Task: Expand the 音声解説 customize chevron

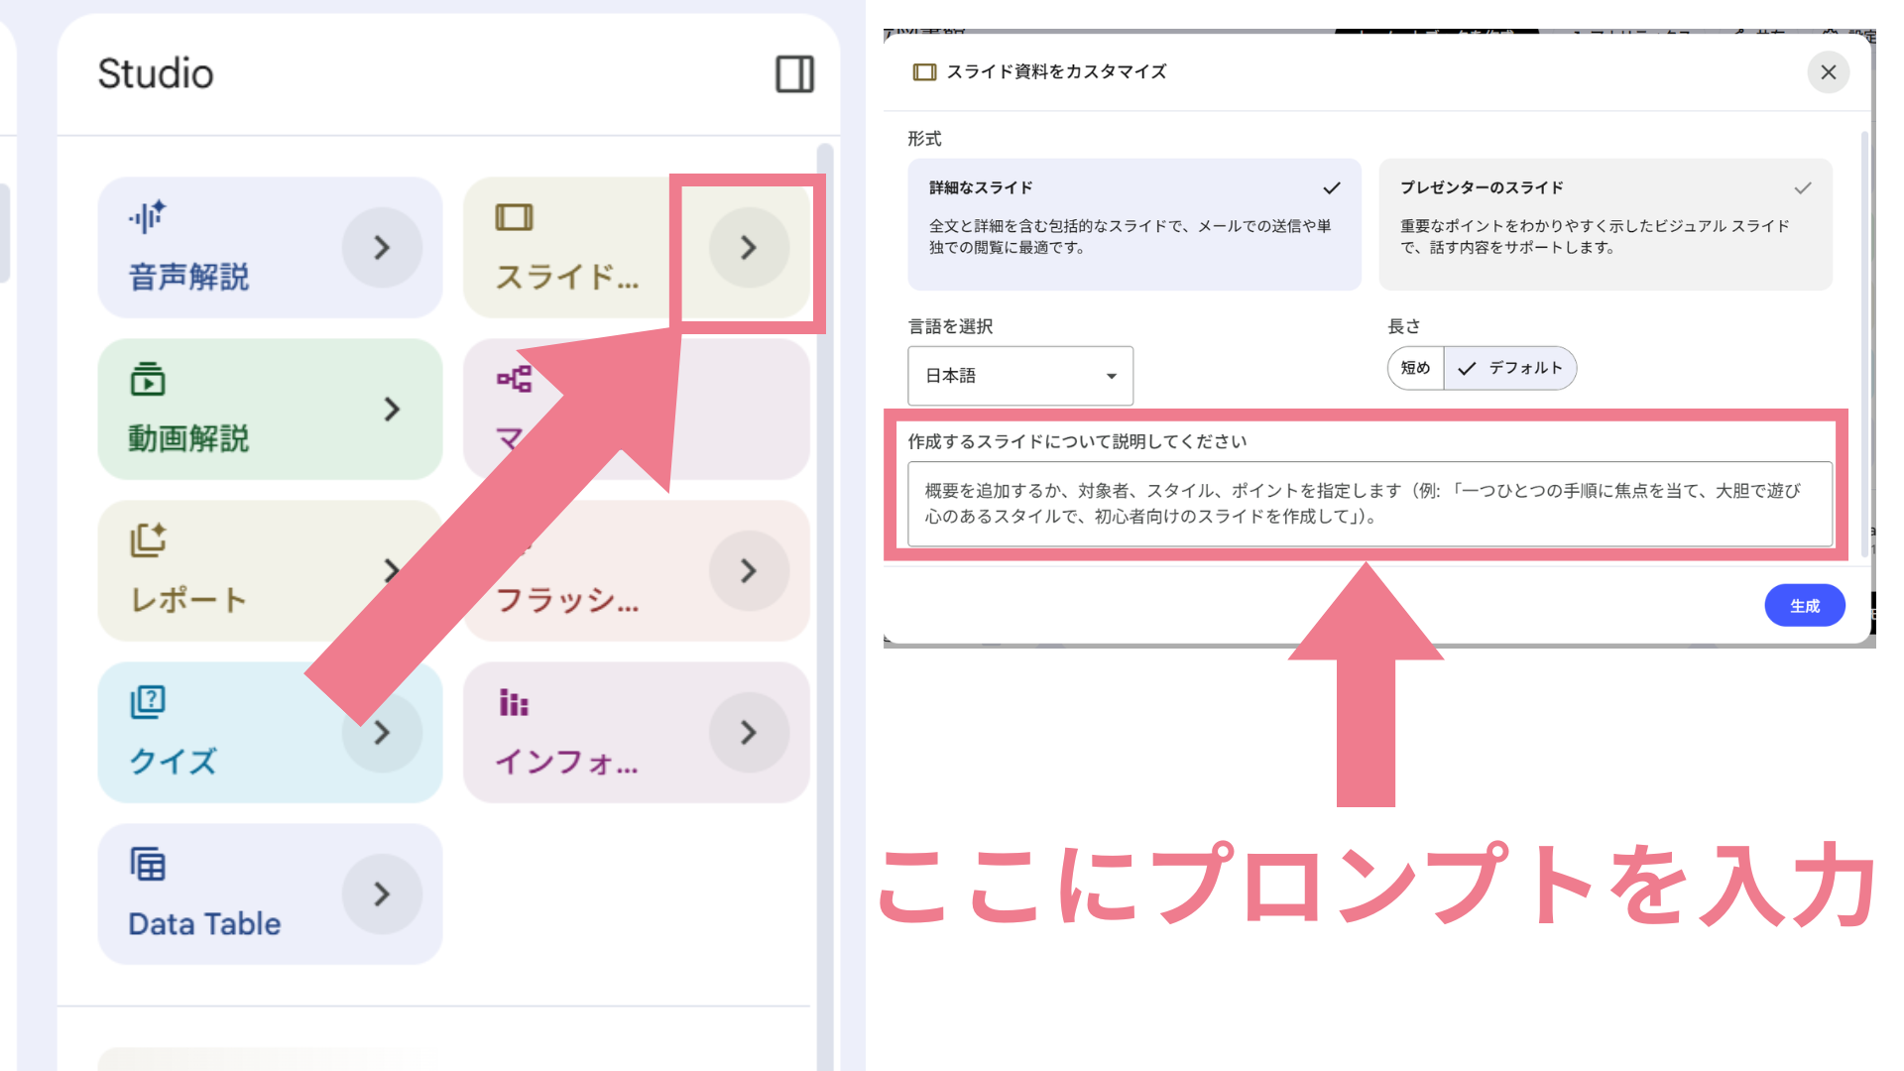Action: (382, 248)
